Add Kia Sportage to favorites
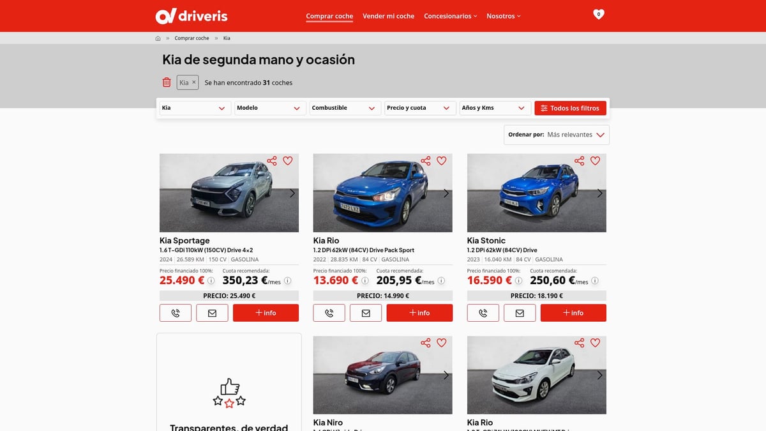This screenshot has height=431, width=766. (288, 161)
